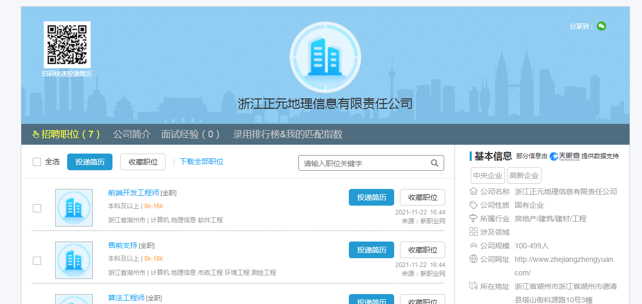This screenshot has width=642, height=304.
Task: Click the QR code for resume submission
Action: 67,45
